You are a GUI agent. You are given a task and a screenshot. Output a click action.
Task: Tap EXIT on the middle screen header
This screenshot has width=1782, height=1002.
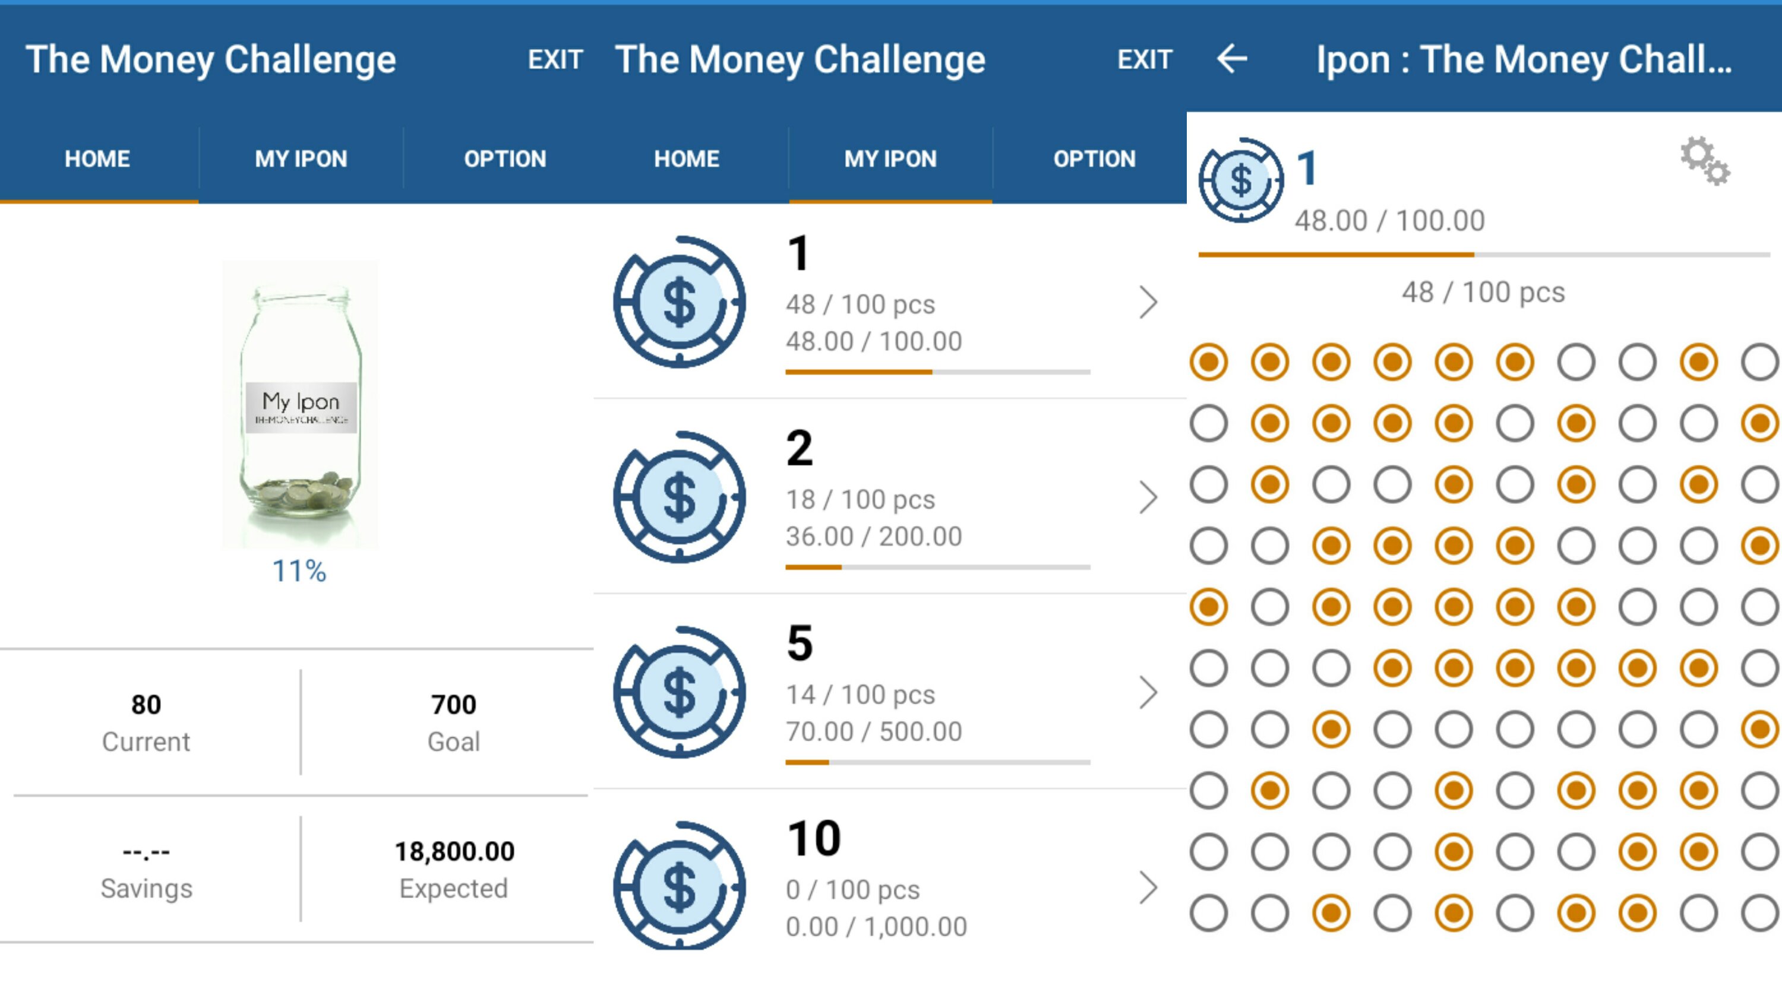point(1145,59)
